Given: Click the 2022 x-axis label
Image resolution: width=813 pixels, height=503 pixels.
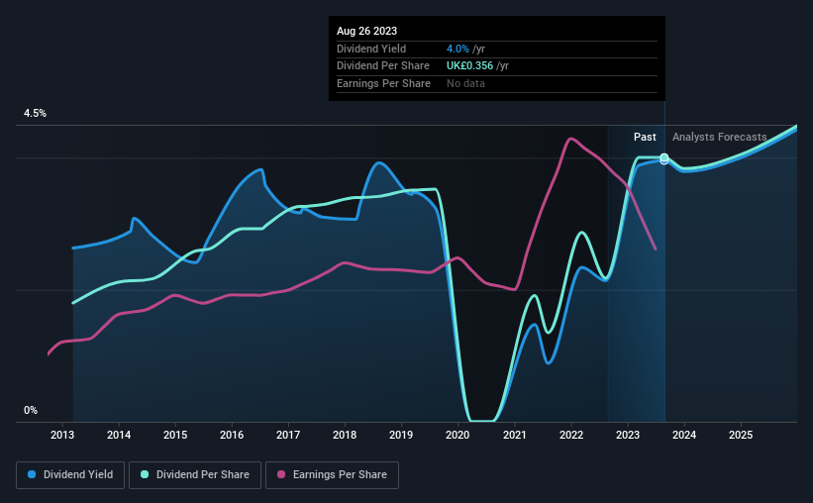Looking at the screenshot, I should [571, 435].
